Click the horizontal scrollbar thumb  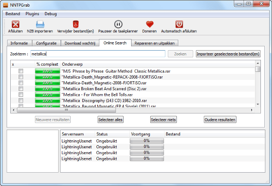(66, 110)
